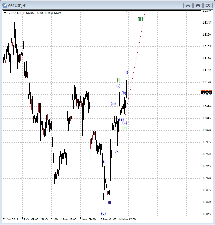Select the green [i] wave label
215x225 pixels.
(119, 80)
